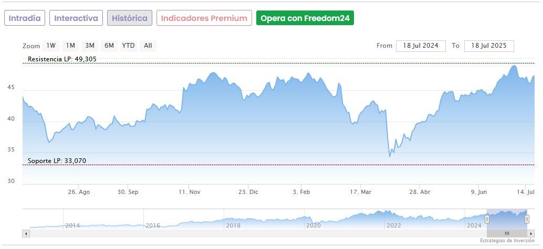Switch to the Intradía tab

coord(25,18)
